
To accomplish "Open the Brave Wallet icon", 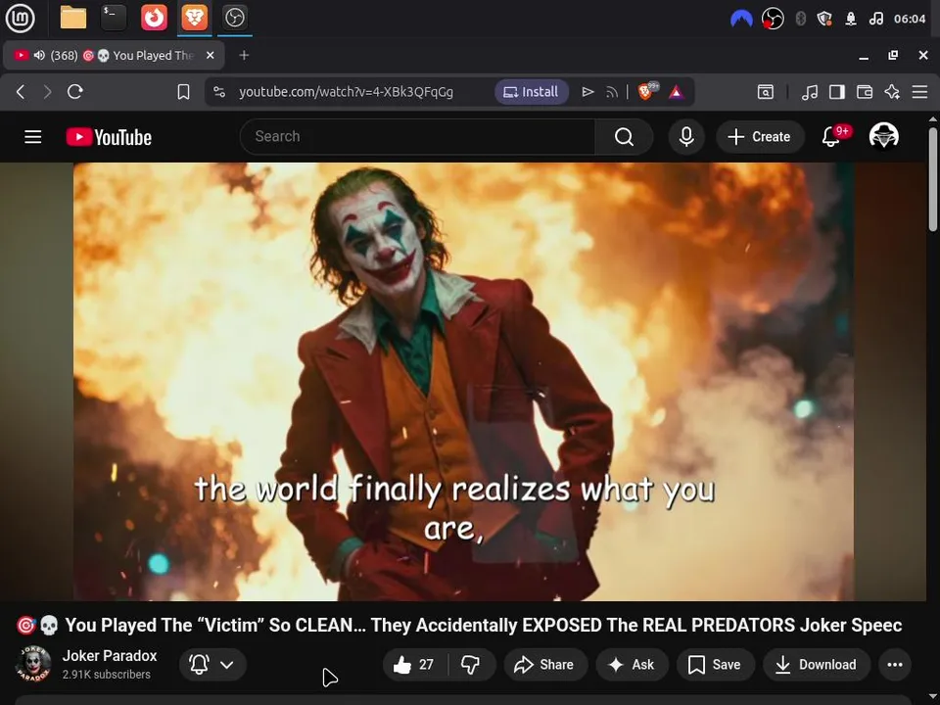I will [865, 92].
